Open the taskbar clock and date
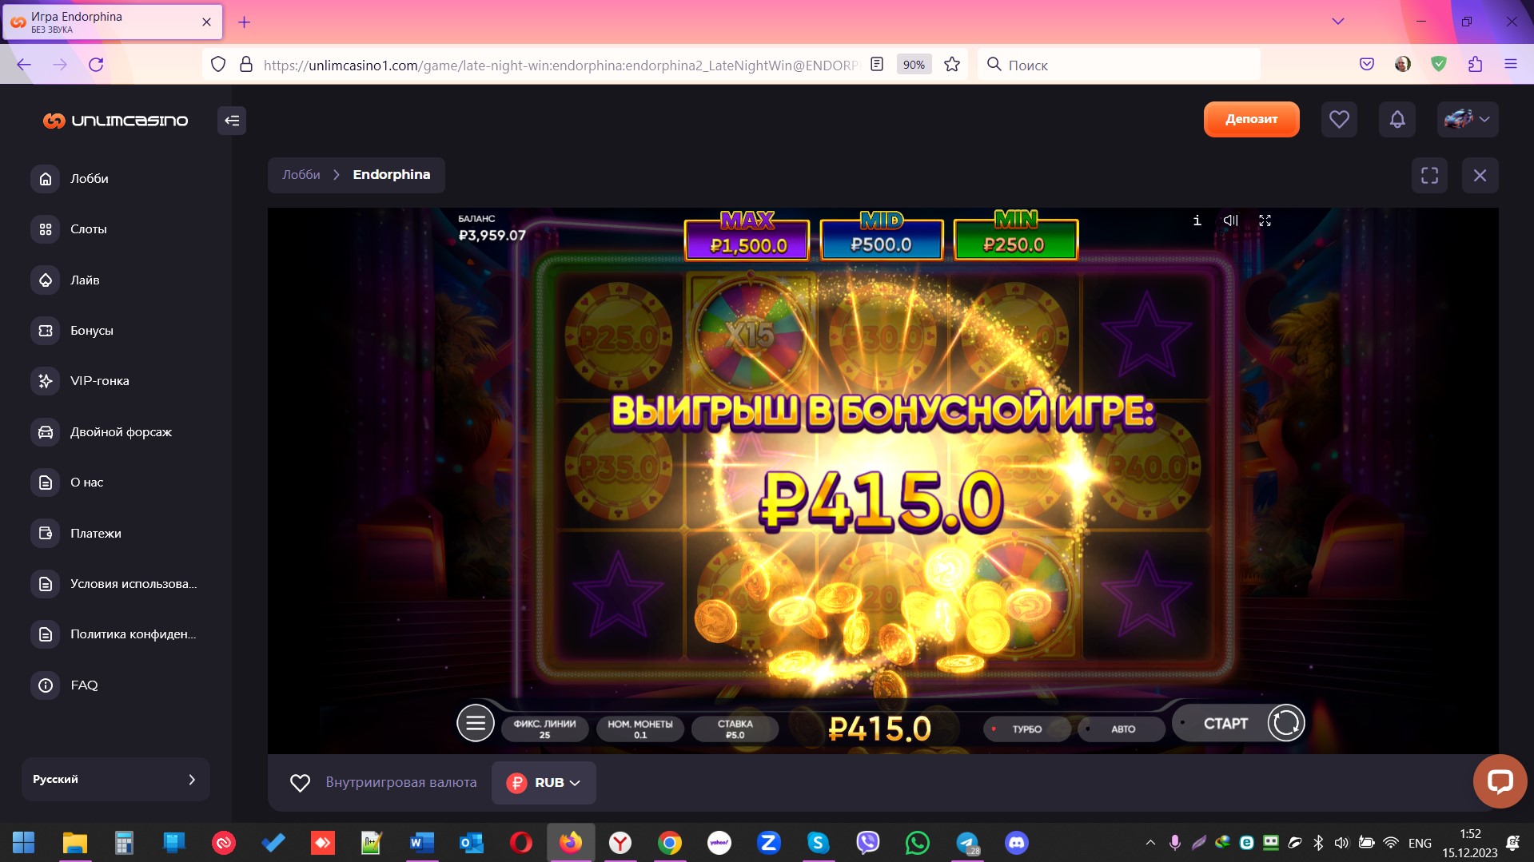Screen dimensions: 1534x862 1470,843
